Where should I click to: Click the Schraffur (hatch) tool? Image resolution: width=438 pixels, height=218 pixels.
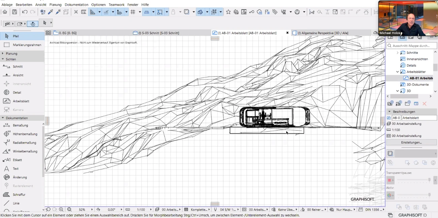click(19, 194)
